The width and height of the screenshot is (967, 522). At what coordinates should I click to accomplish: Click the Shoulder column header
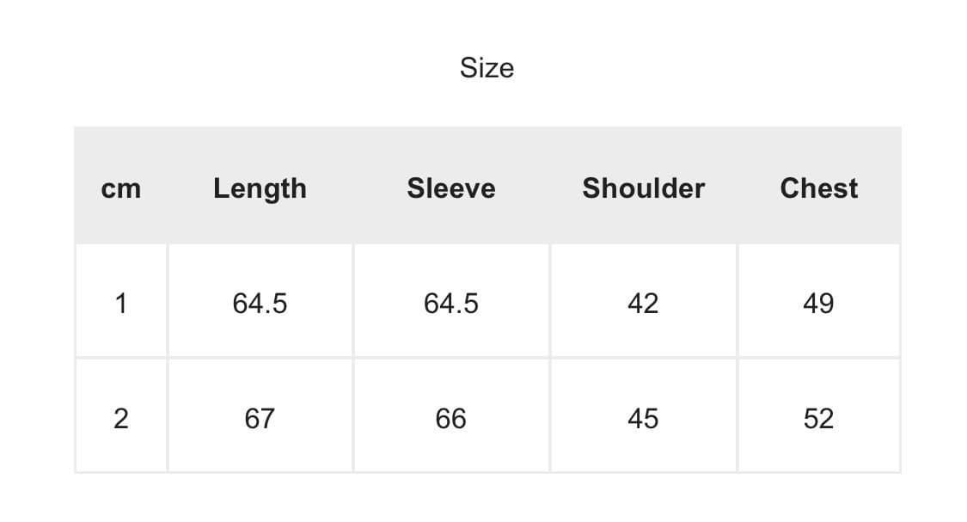point(643,188)
